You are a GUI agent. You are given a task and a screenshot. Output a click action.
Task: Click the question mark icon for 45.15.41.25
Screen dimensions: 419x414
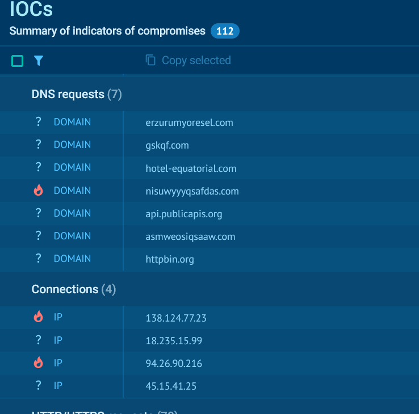[39, 386]
